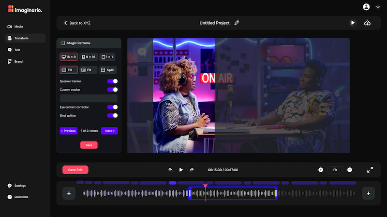Click the quote bubble icon on video
Viewport: 387px width, 217px height.
coord(142,52)
